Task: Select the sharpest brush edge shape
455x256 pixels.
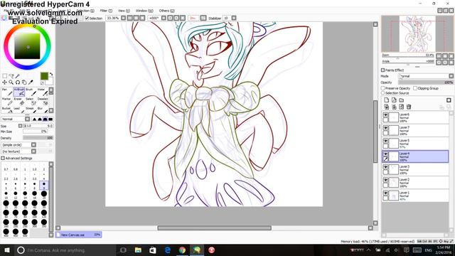Action: click(x=35, y=119)
